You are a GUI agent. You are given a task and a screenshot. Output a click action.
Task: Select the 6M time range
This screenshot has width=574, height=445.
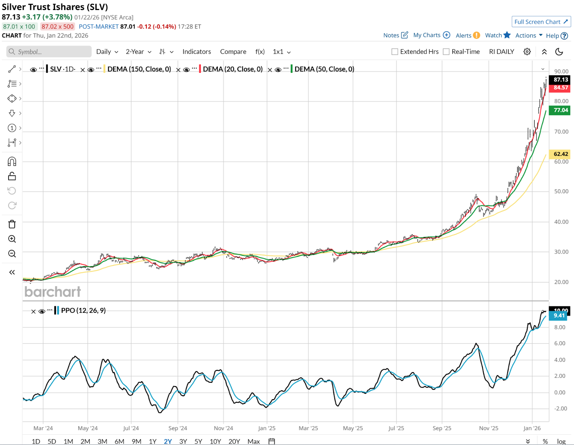119,441
